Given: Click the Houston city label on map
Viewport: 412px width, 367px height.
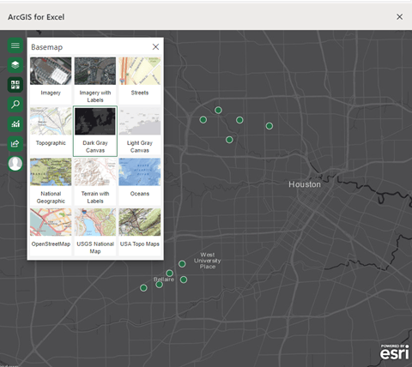Looking at the screenshot, I should coord(305,184).
